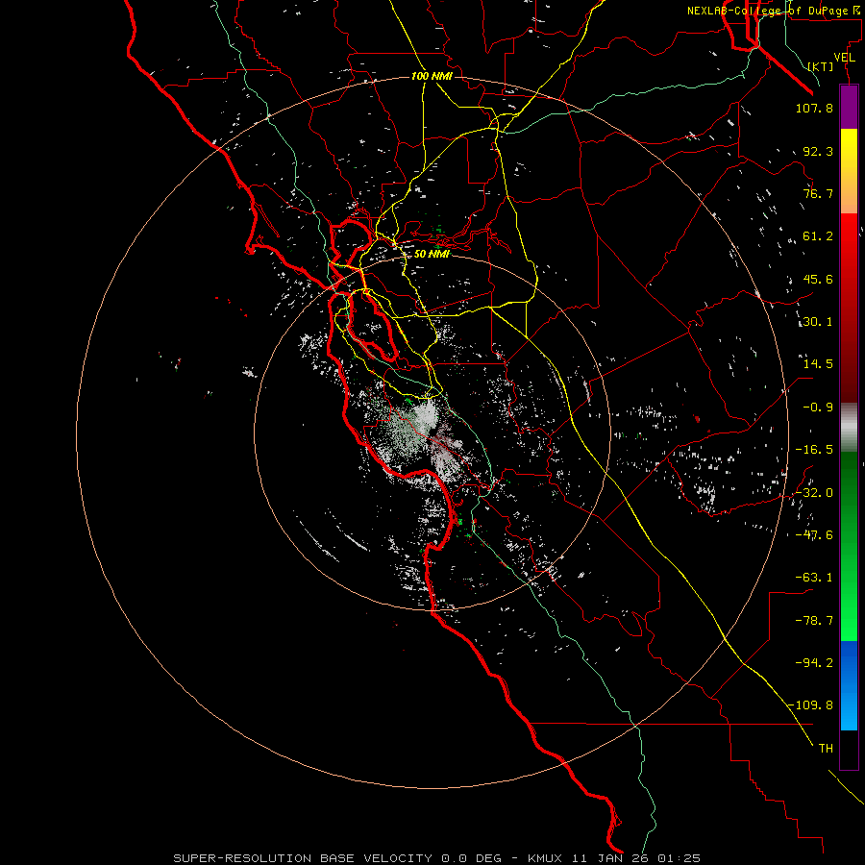Screen dimensions: 865x865
Task: Select the 76.7 legend value
Action: coord(818,193)
